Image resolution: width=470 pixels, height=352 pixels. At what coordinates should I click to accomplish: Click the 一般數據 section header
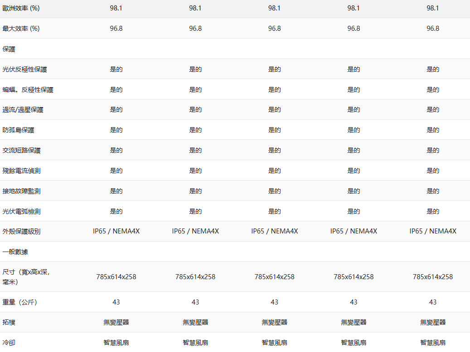tap(15, 252)
